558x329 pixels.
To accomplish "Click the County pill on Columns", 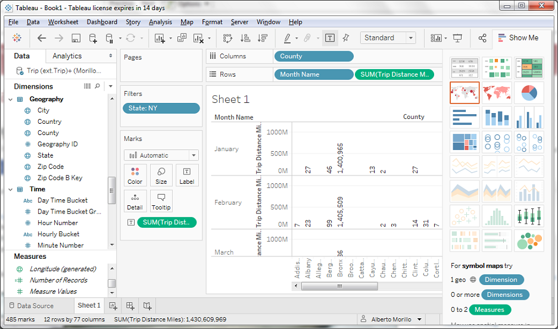I will point(313,56).
